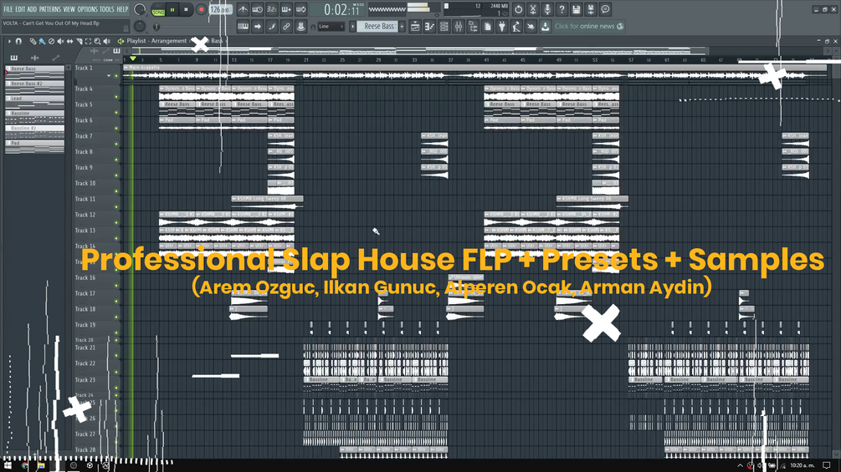This screenshot has height=472, width=841.
Task: Open the Playlist - Arrangement breadcrumb
Action: point(156,41)
